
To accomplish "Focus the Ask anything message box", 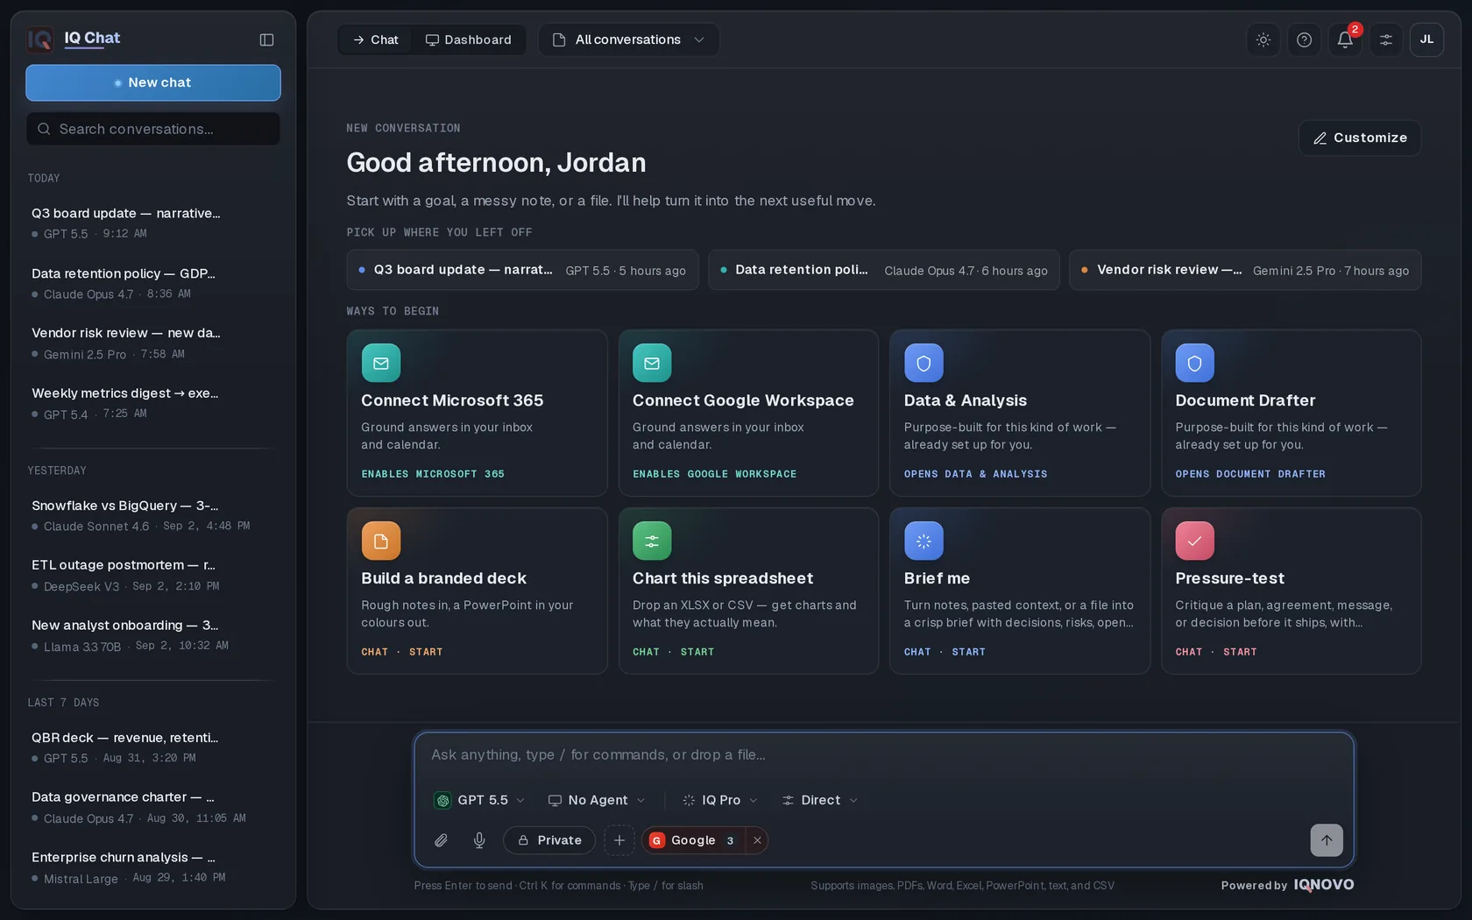I will pyautogui.click(x=884, y=755).
